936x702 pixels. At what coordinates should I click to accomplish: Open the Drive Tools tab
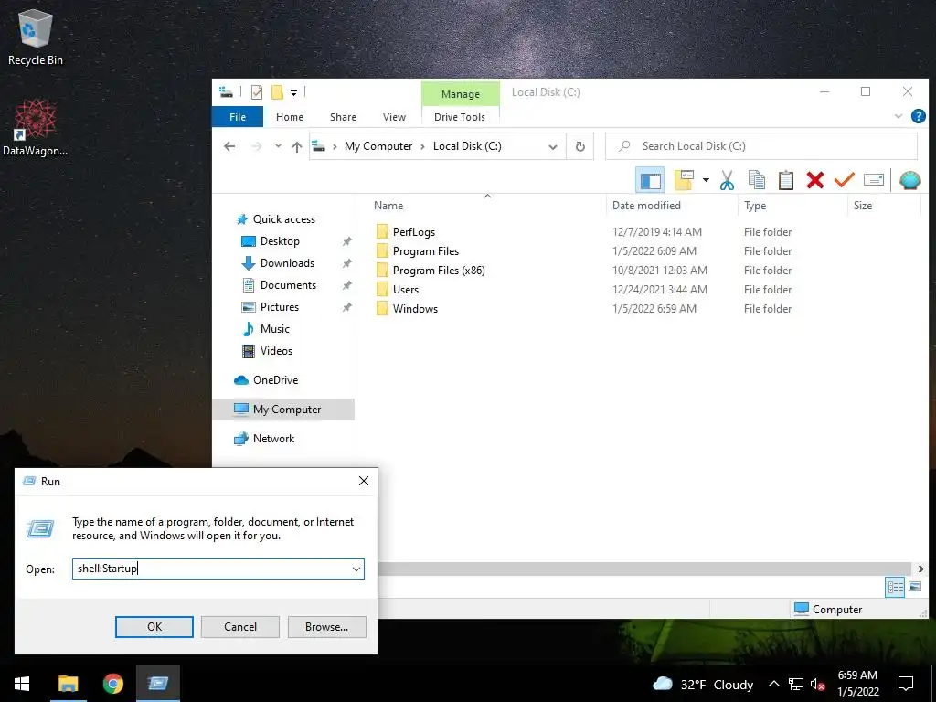tap(460, 117)
